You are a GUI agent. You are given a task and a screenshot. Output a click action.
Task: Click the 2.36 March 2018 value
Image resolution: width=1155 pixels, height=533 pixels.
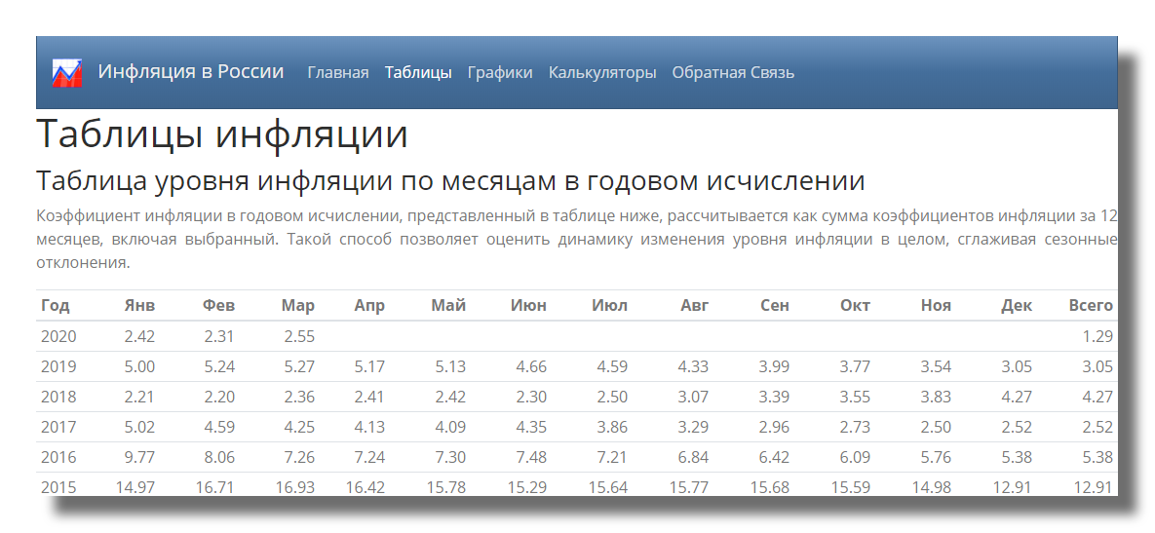coord(299,397)
